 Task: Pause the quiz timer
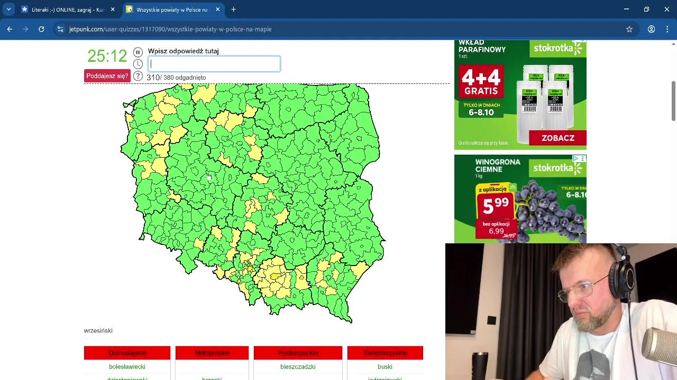138,52
